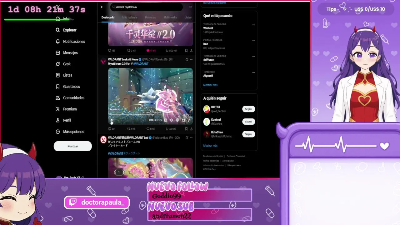The image size is (400, 225).
Task: Click the 'valorant mystbloom' search field
Action: tap(146, 7)
